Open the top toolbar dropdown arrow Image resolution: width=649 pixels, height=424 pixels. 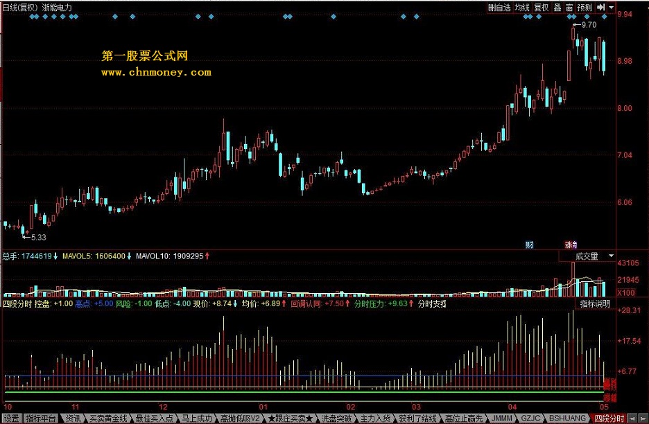pos(612,8)
